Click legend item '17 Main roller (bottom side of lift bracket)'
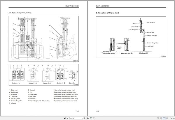175x120 pixels. tap(65, 97)
